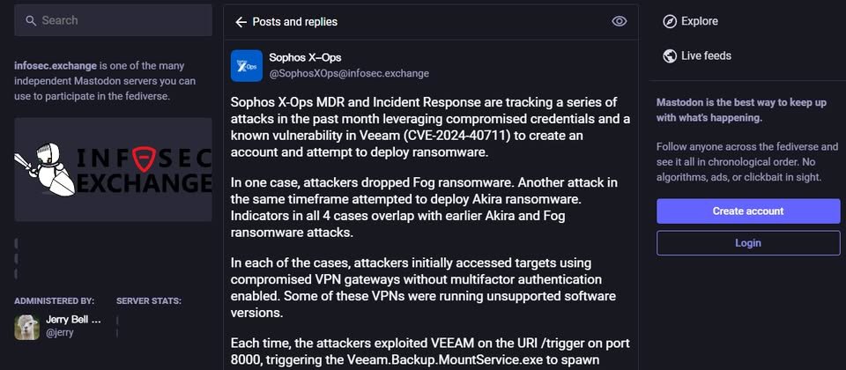Click the globe icon next to Live feeds
The width and height of the screenshot is (846, 370).
(x=670, y=55)
